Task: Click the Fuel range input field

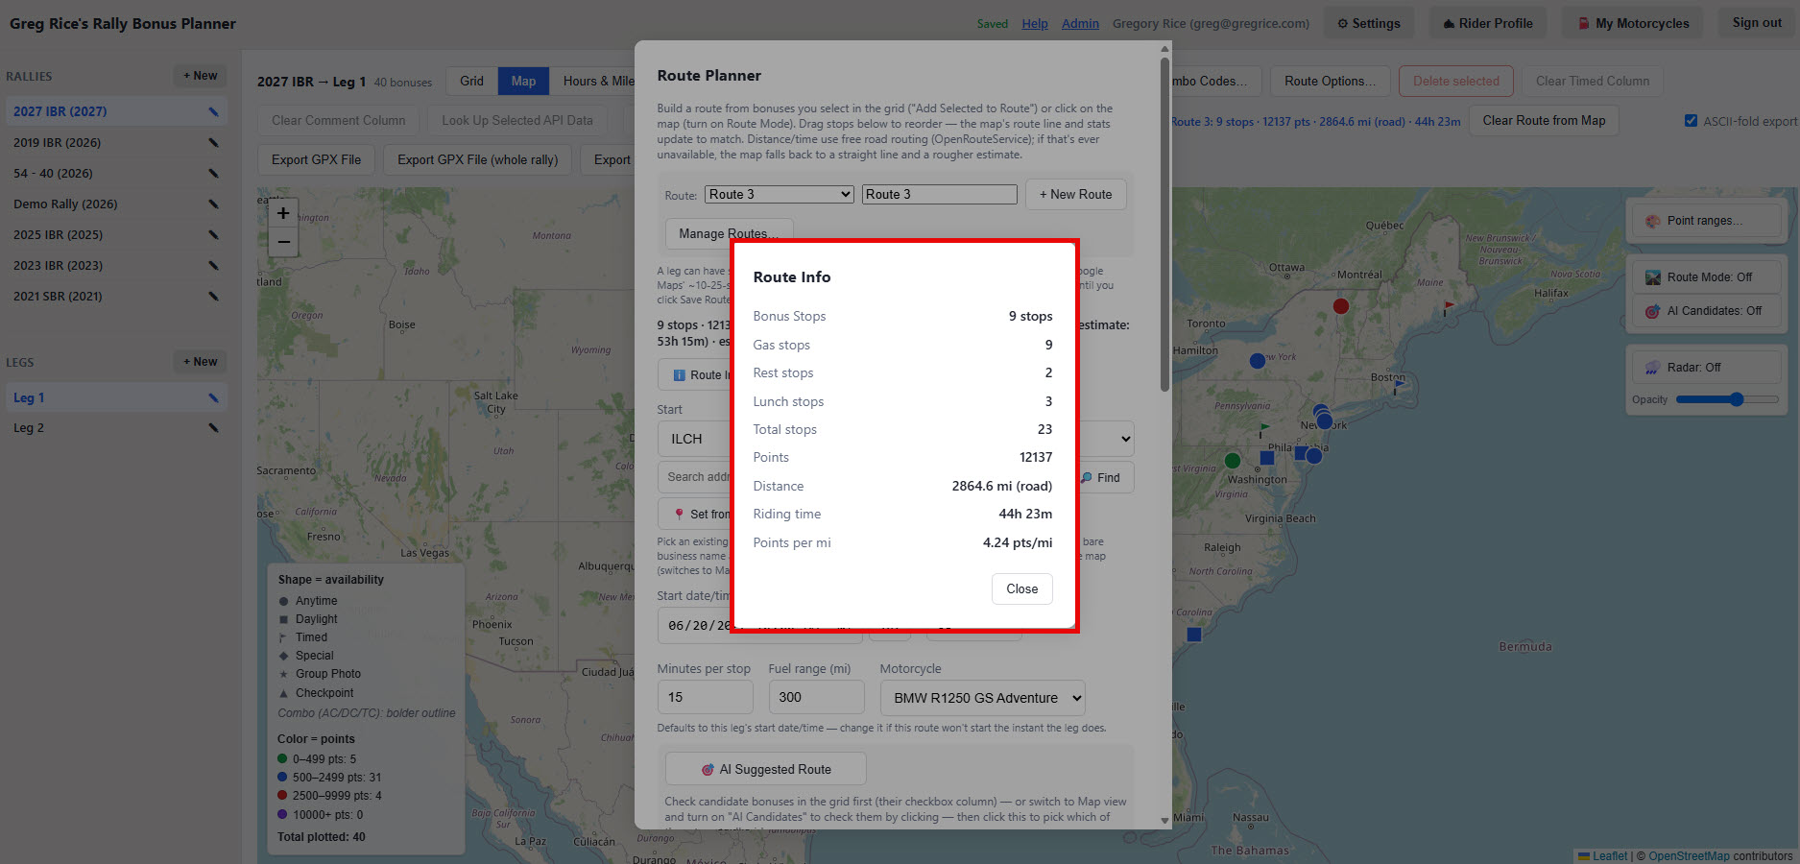Action: [x=816, y=698]
